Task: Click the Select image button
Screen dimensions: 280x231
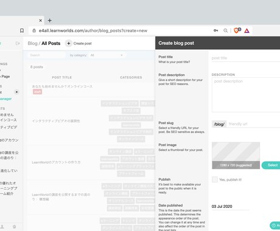Action: [x=271, y=165]
